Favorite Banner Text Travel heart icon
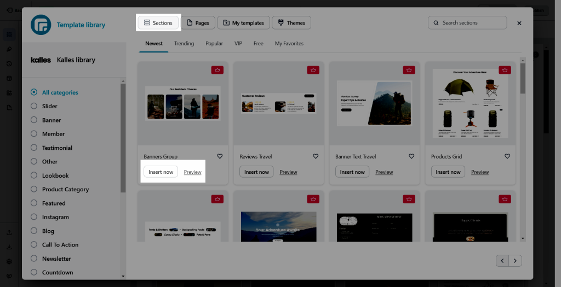The width and height of the screenshot is (561, 287). pyautogui.click(x=411, y=156)
